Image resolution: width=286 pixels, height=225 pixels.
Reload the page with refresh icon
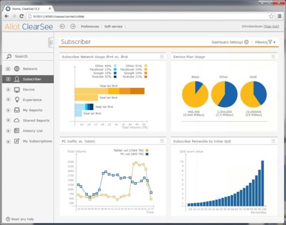point(22,16)
